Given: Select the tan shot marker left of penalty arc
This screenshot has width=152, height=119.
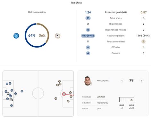Looking at the screenshot, I should click(x=56, y=98).
